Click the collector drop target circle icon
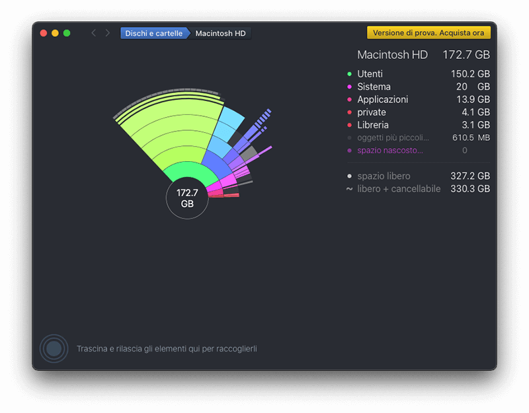529x413 pixels. pyautogui.click(x=54, y=348)
